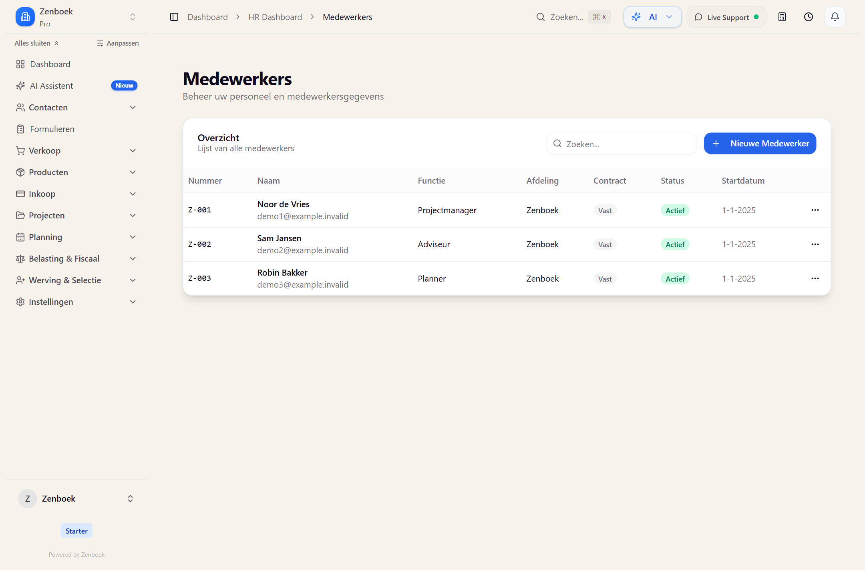
Task: Open the Zenboek account switcher at bottom
Action: (76, 498)
